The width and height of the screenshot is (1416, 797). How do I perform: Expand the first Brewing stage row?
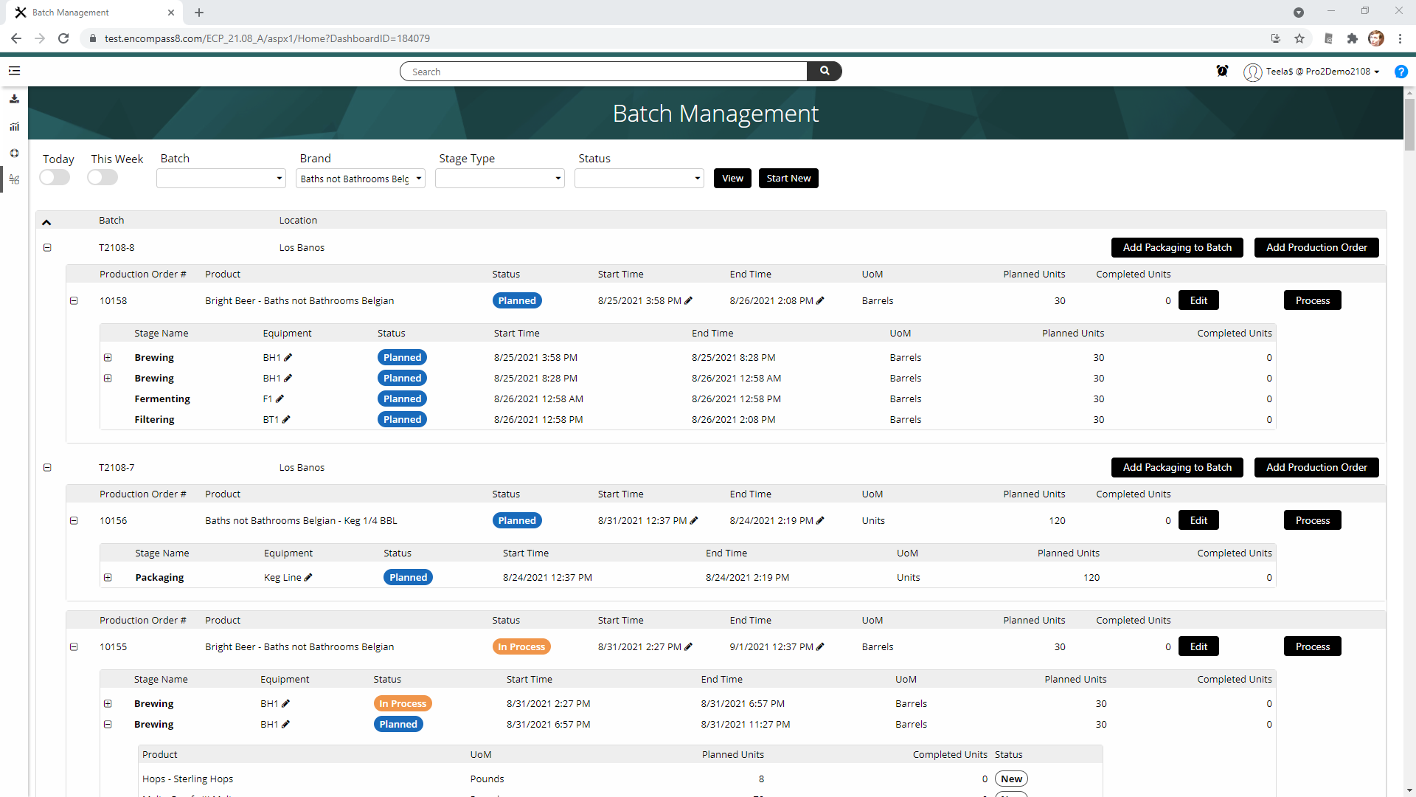108,357
